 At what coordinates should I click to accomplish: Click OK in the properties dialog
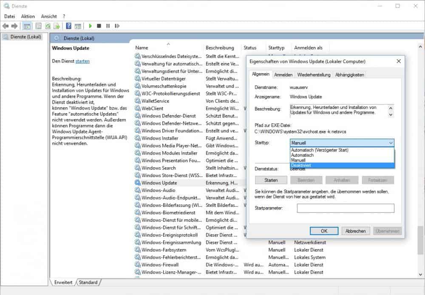324,231
